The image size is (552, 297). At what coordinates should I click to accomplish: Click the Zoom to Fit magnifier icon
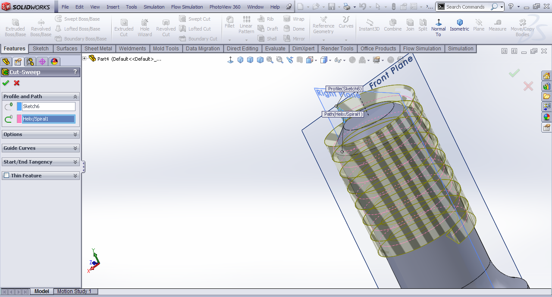click(x=270, y=60)
